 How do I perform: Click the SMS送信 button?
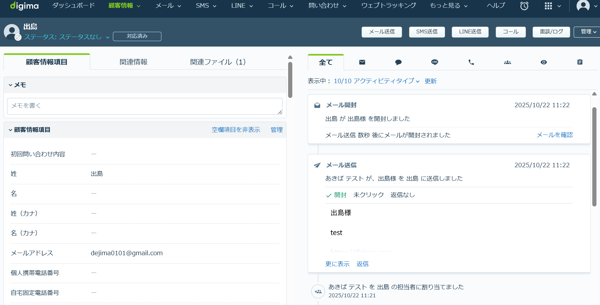[427, 32]
